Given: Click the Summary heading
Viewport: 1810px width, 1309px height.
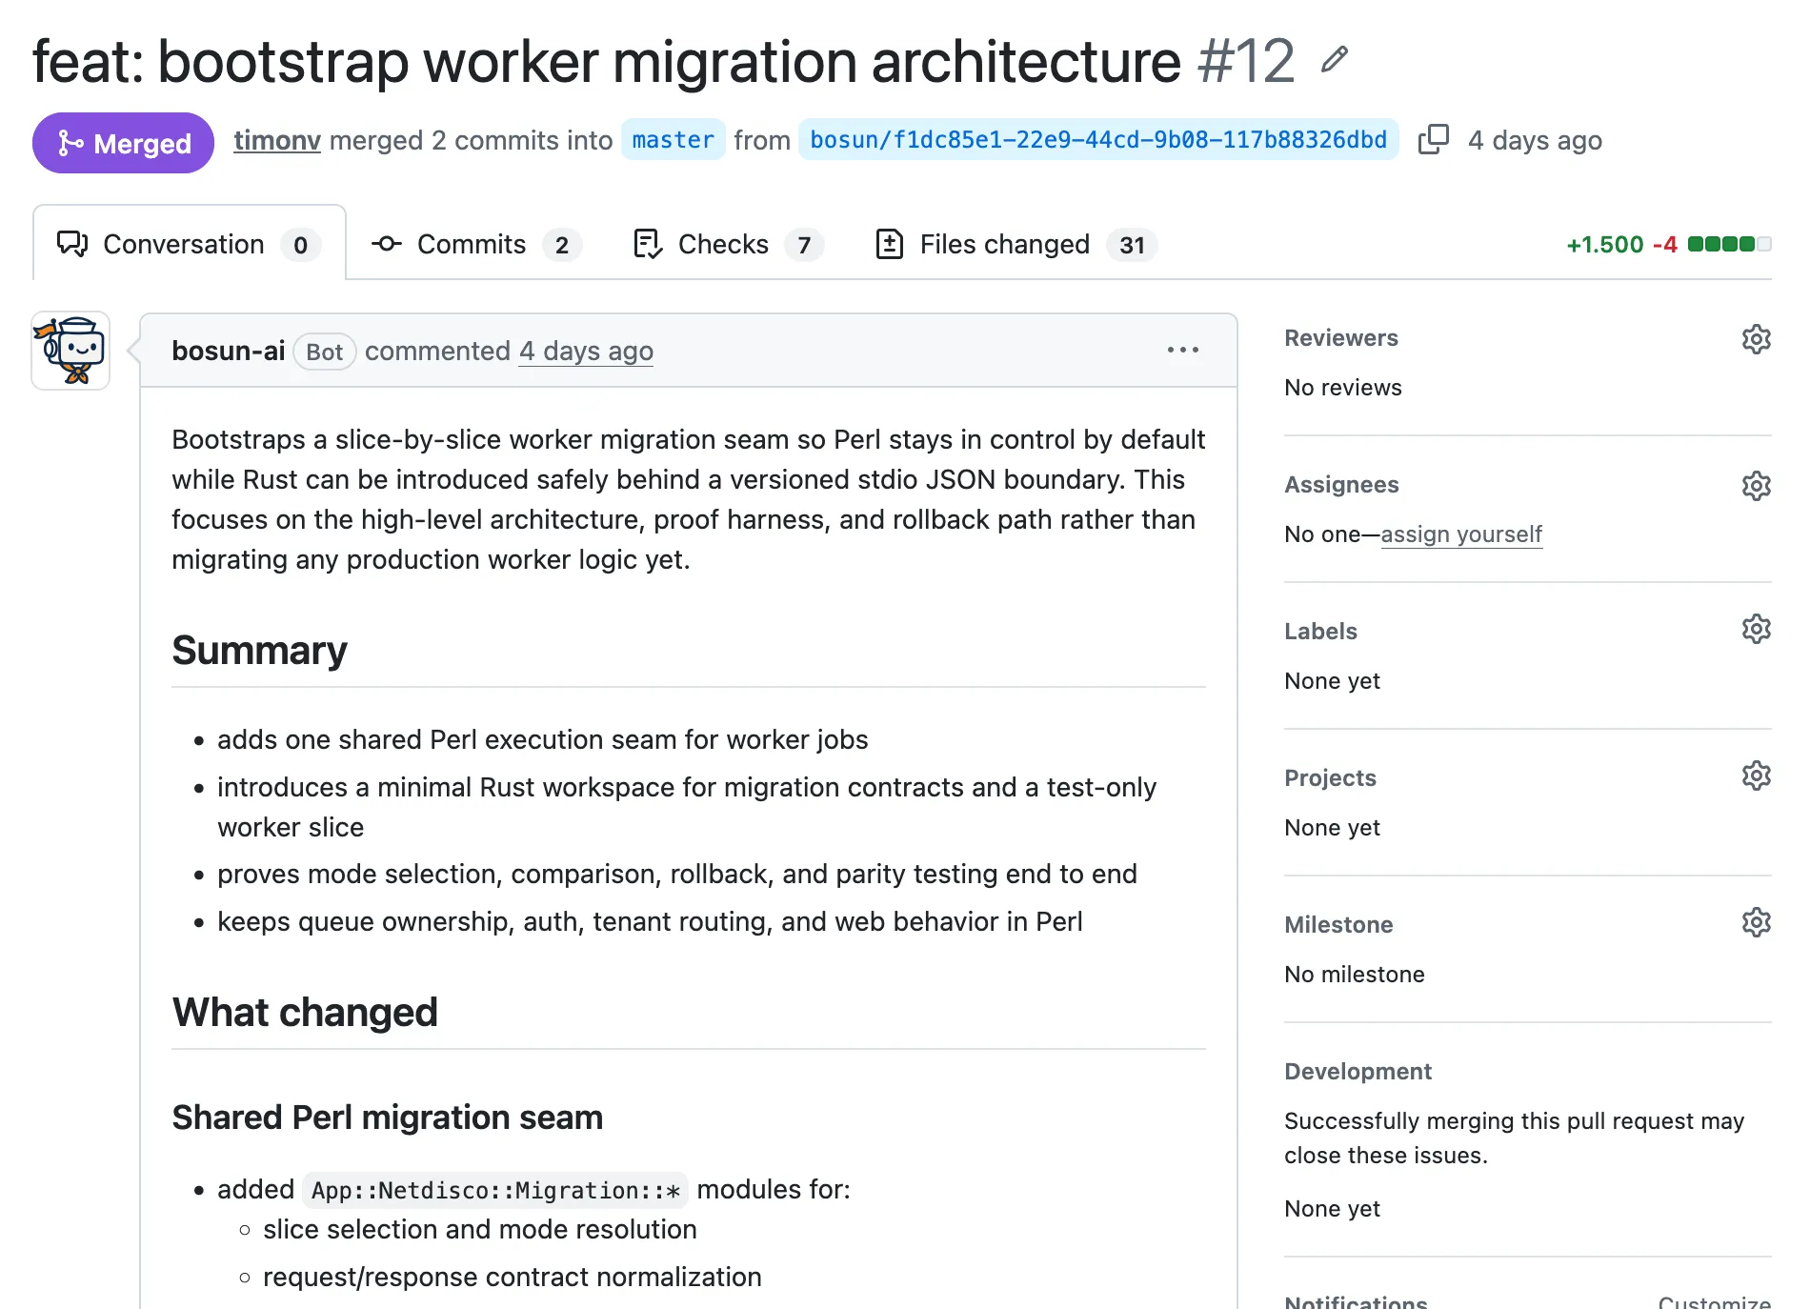Looking at the screenshot, I should (x=259, y=650).
